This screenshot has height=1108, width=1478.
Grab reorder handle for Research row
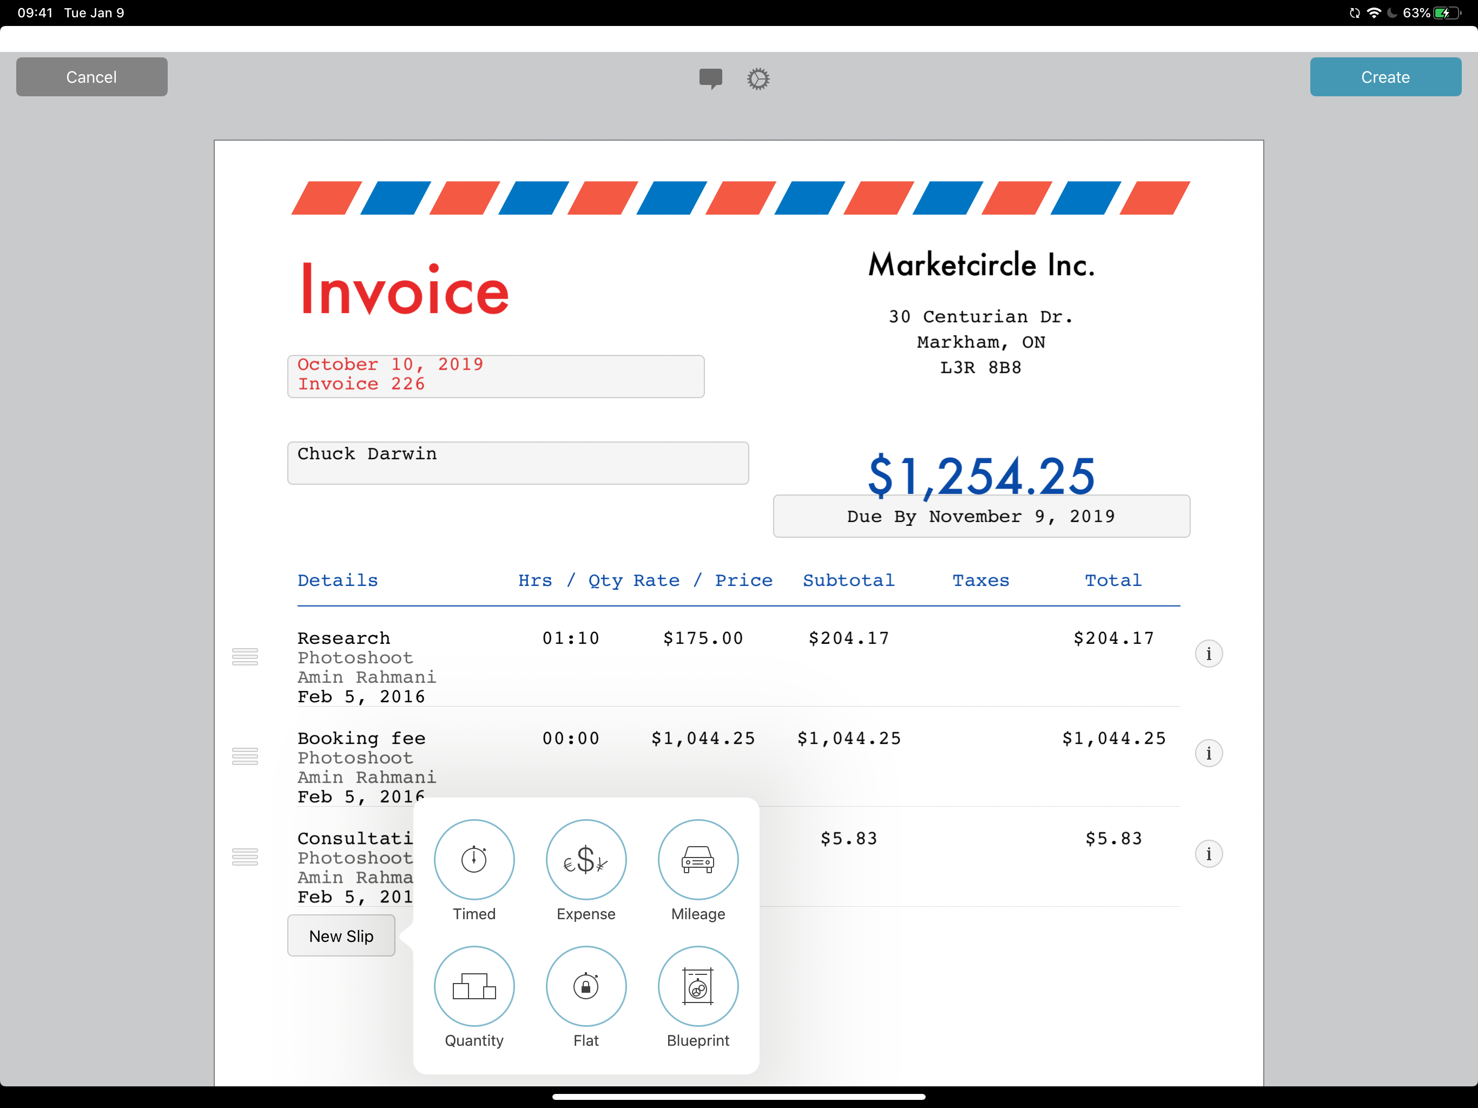pyautogui.click(x=245, y=656)
